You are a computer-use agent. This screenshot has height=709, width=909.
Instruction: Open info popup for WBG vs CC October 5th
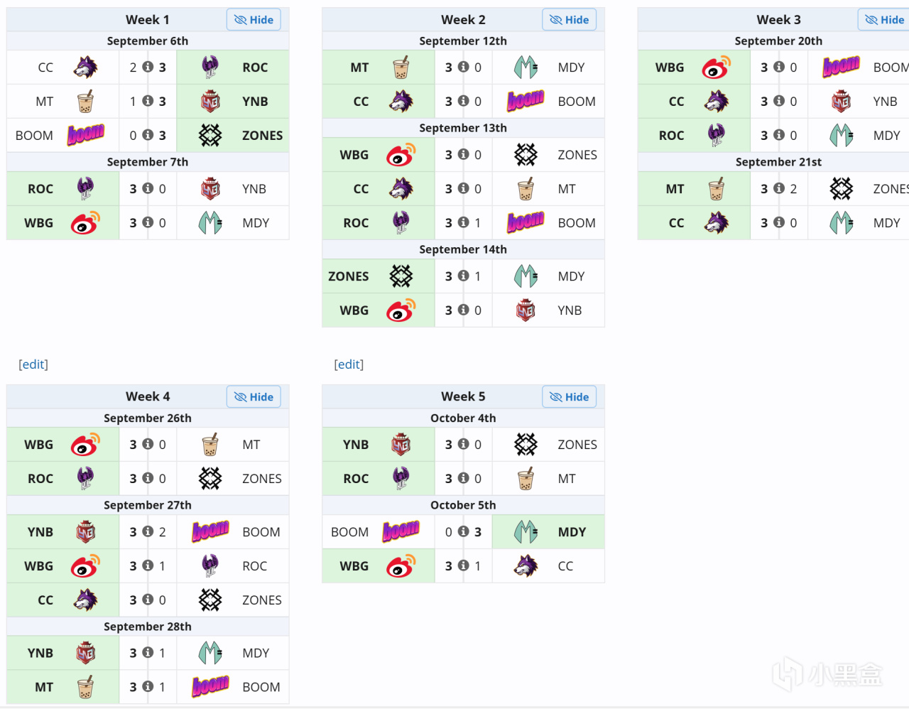coord(463,566)
